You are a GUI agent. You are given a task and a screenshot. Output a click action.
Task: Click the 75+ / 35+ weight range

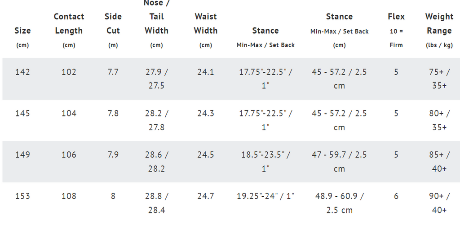tap(439, 79)
